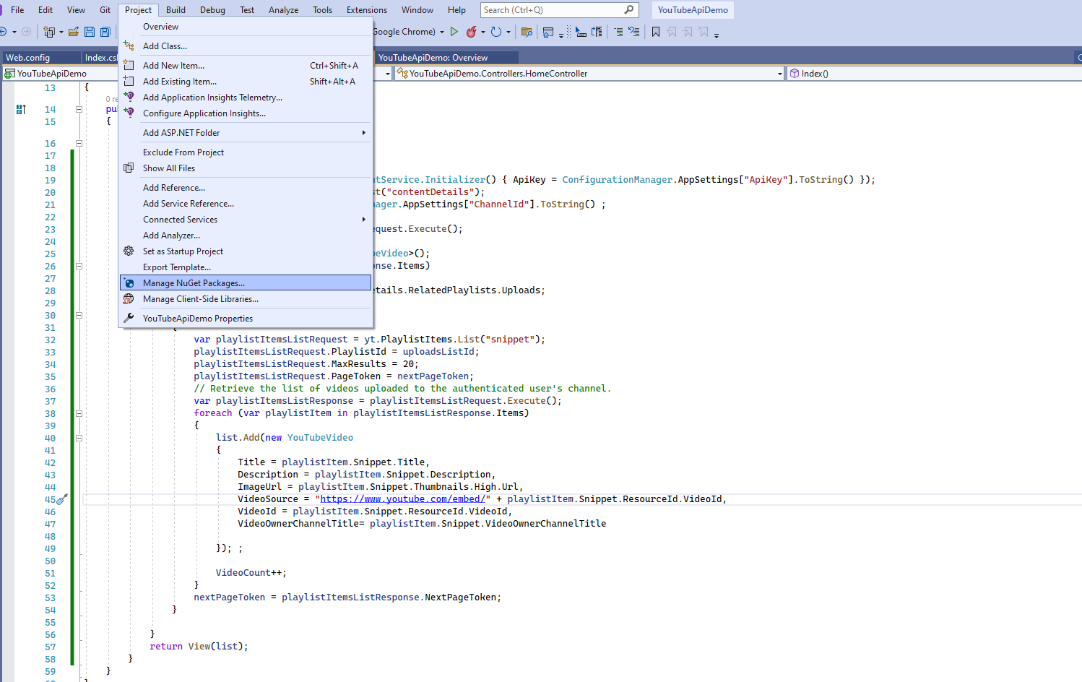The image size is (1082, 682).
Task: Choose Add Reference from the Project menu
Action: [246, 187]
